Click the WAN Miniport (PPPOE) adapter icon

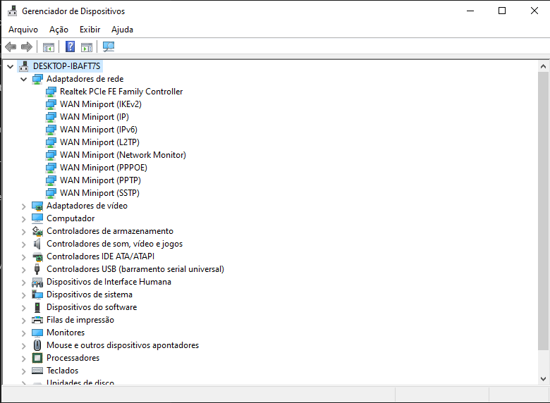click(51, 168)
